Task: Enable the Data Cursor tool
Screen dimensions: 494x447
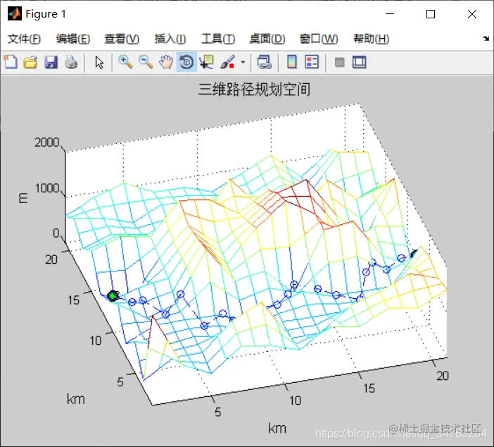Action: 207,62
